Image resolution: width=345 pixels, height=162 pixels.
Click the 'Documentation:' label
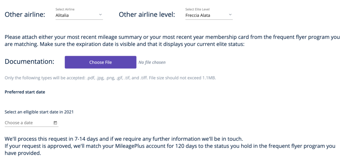[30, 62]
